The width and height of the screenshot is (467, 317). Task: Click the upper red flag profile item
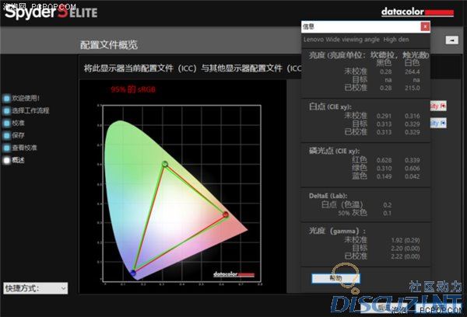tap(437, 105)
